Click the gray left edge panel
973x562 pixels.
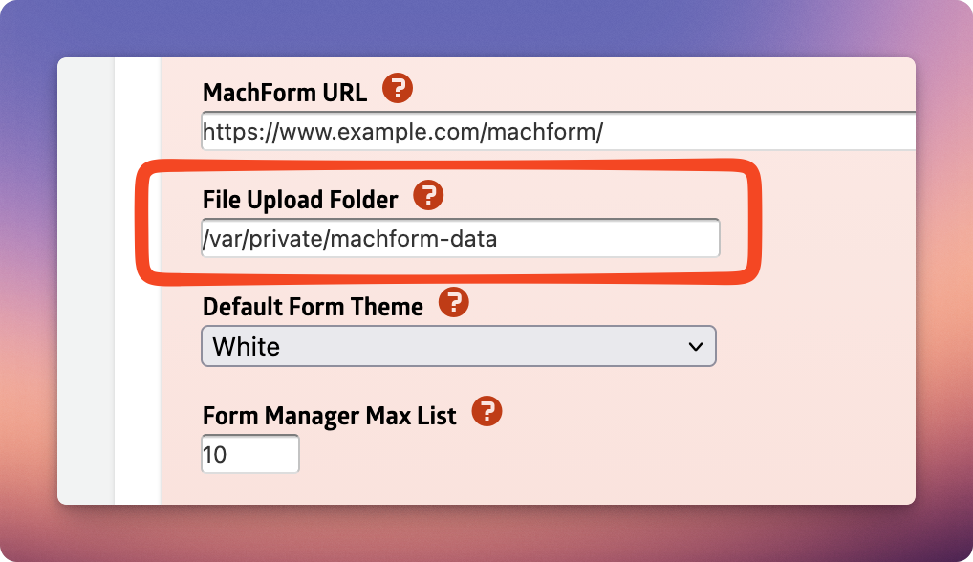(86, 281)
